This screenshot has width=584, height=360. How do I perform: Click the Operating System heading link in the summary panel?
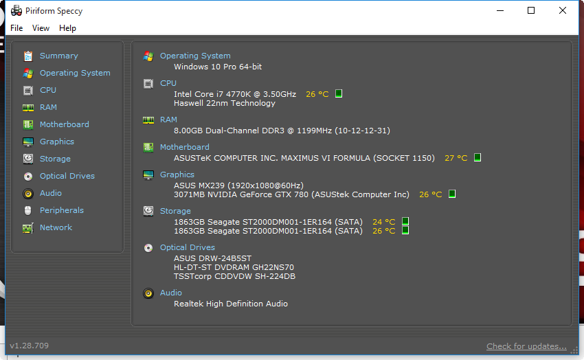pos(195,56)
